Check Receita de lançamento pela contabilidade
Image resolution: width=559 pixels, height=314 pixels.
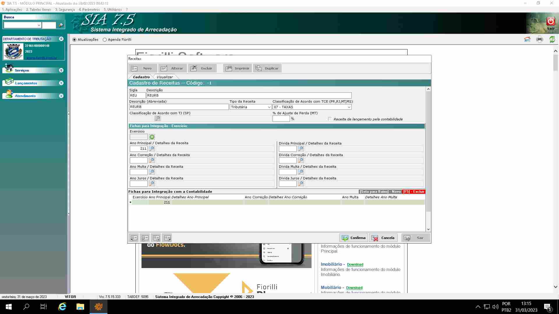coord(330,119)
